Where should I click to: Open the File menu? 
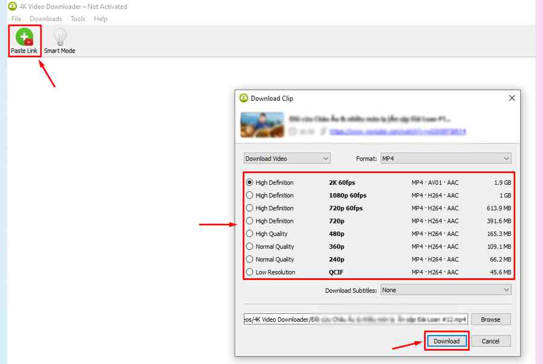(x=16, y=19)
